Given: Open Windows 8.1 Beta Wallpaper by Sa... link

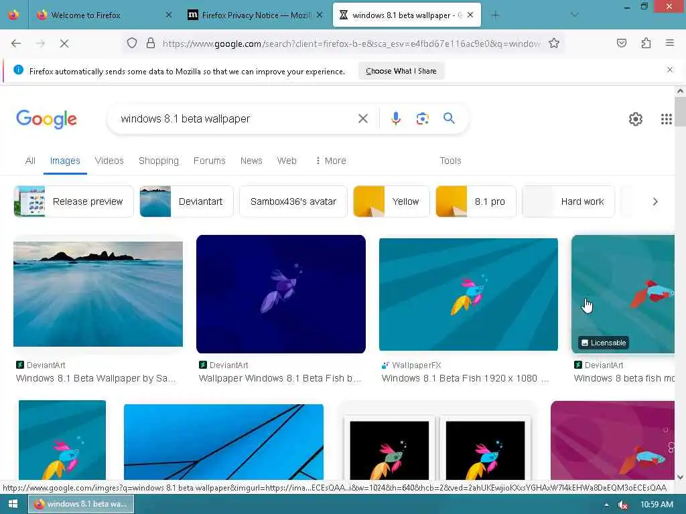Looking at the screenshot, I should tap(95, 379).
